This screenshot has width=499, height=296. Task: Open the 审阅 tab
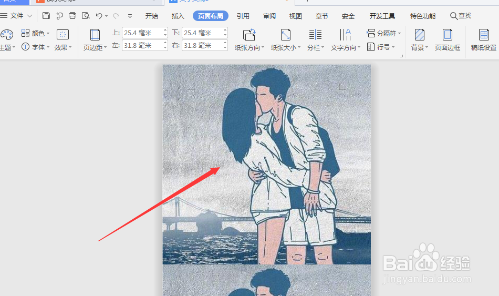click(269, 16)
